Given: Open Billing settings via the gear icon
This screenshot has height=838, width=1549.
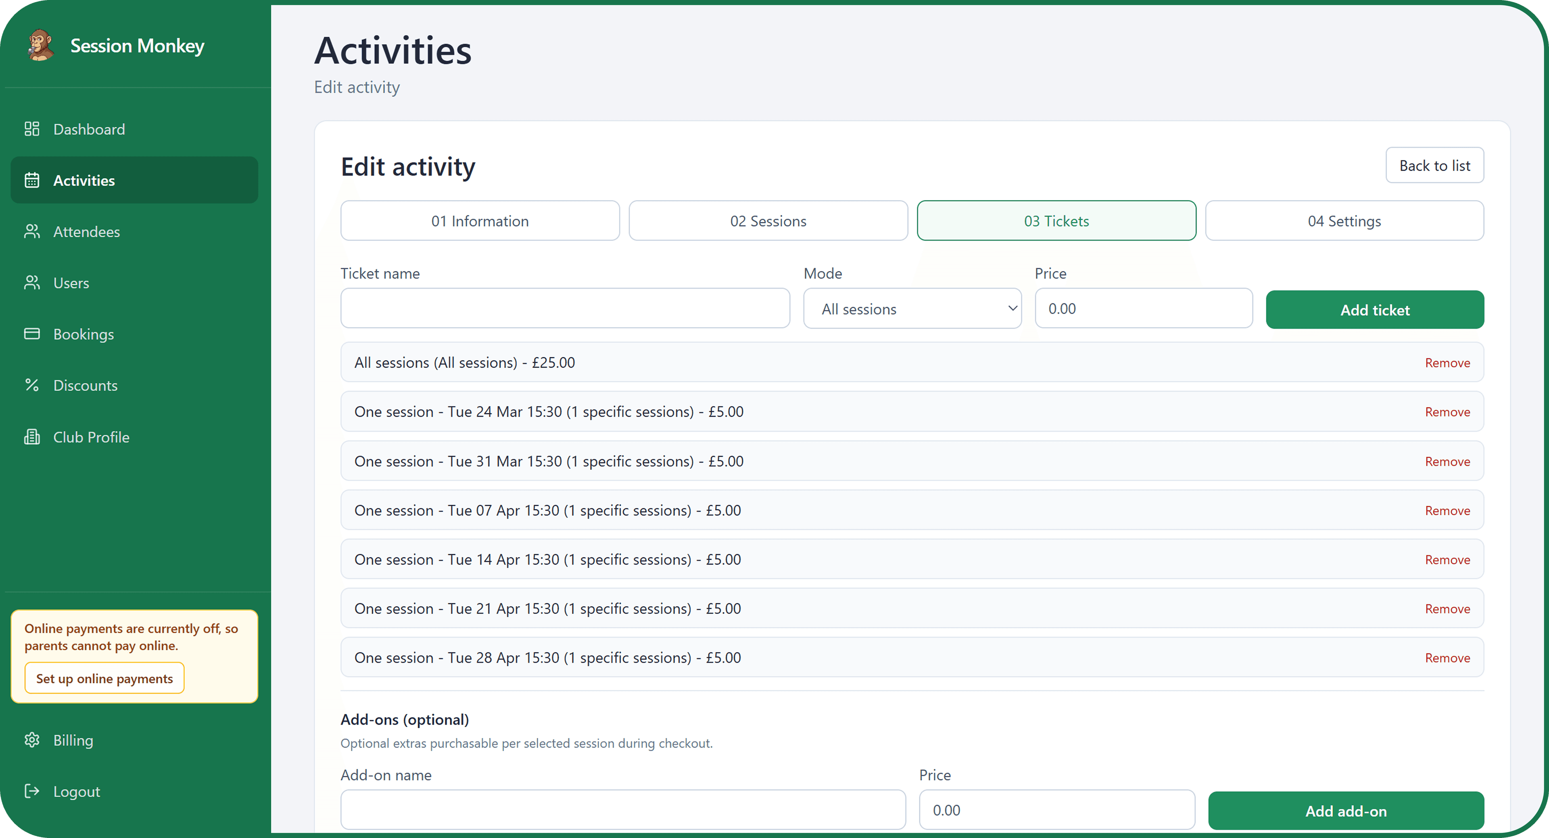Looking at the screenshot, I should pos(32,740).
